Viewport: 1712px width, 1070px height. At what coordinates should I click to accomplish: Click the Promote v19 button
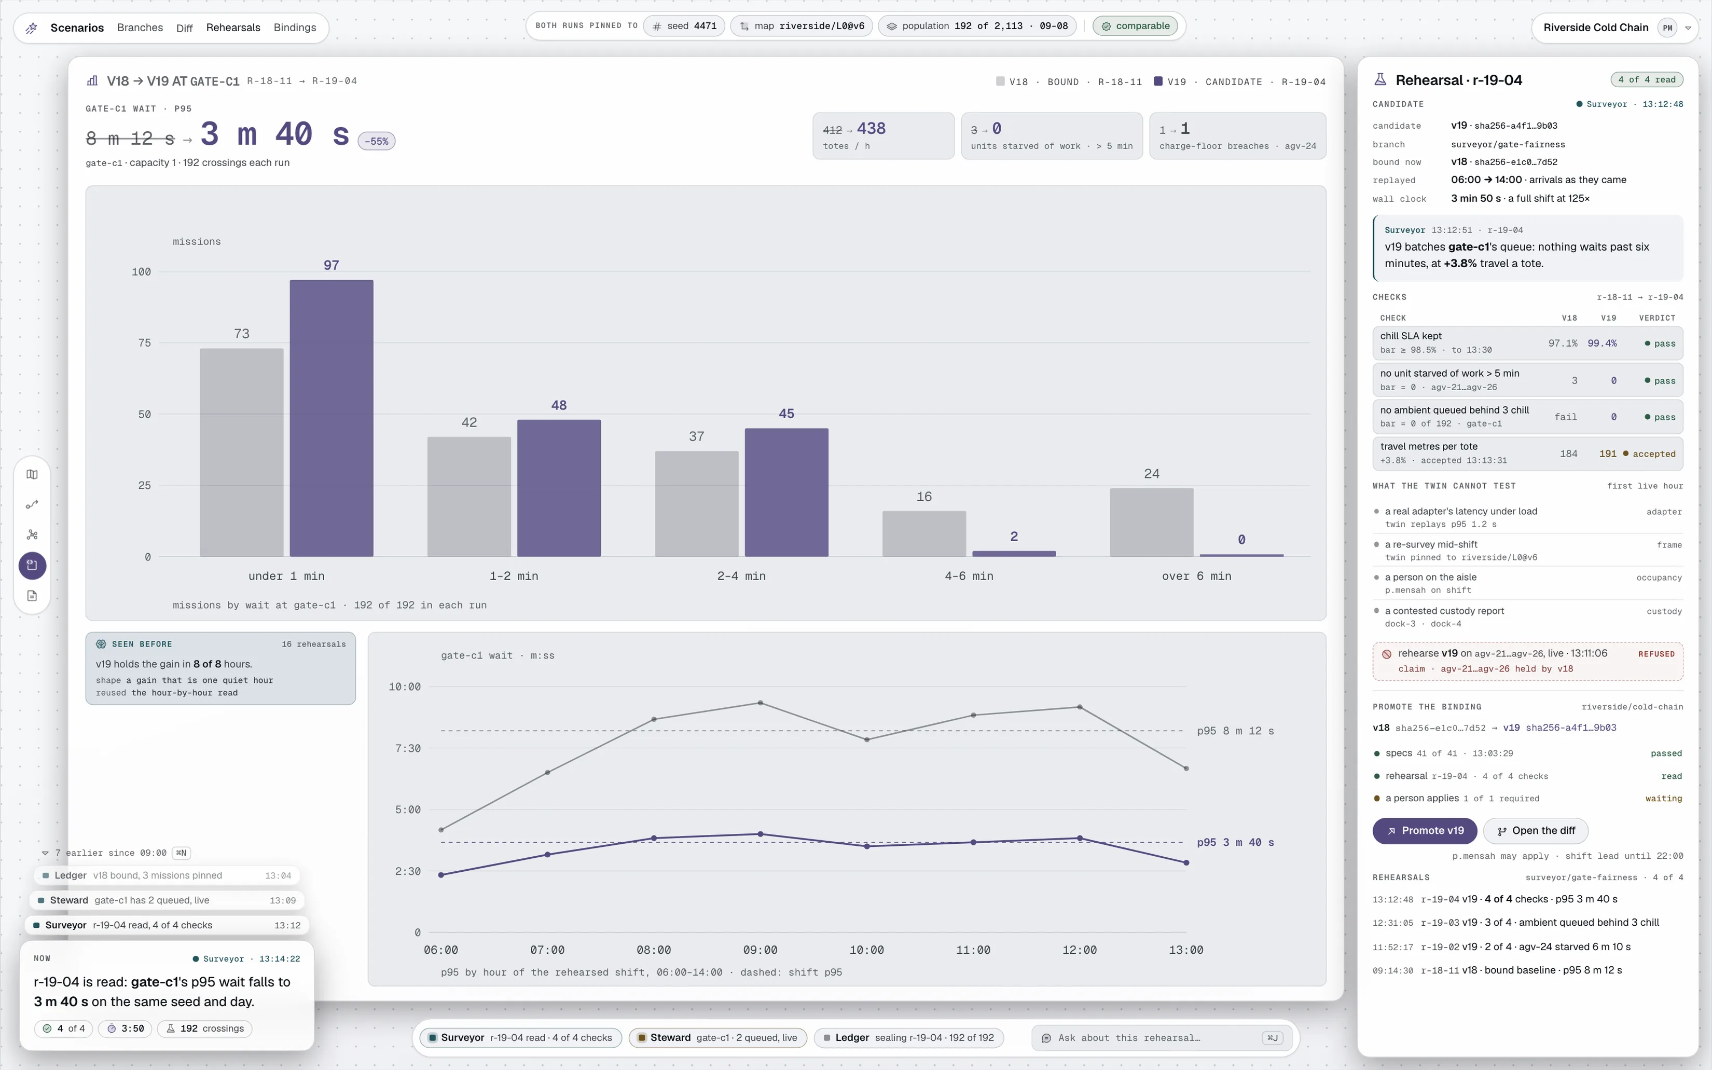[1425, 831]
